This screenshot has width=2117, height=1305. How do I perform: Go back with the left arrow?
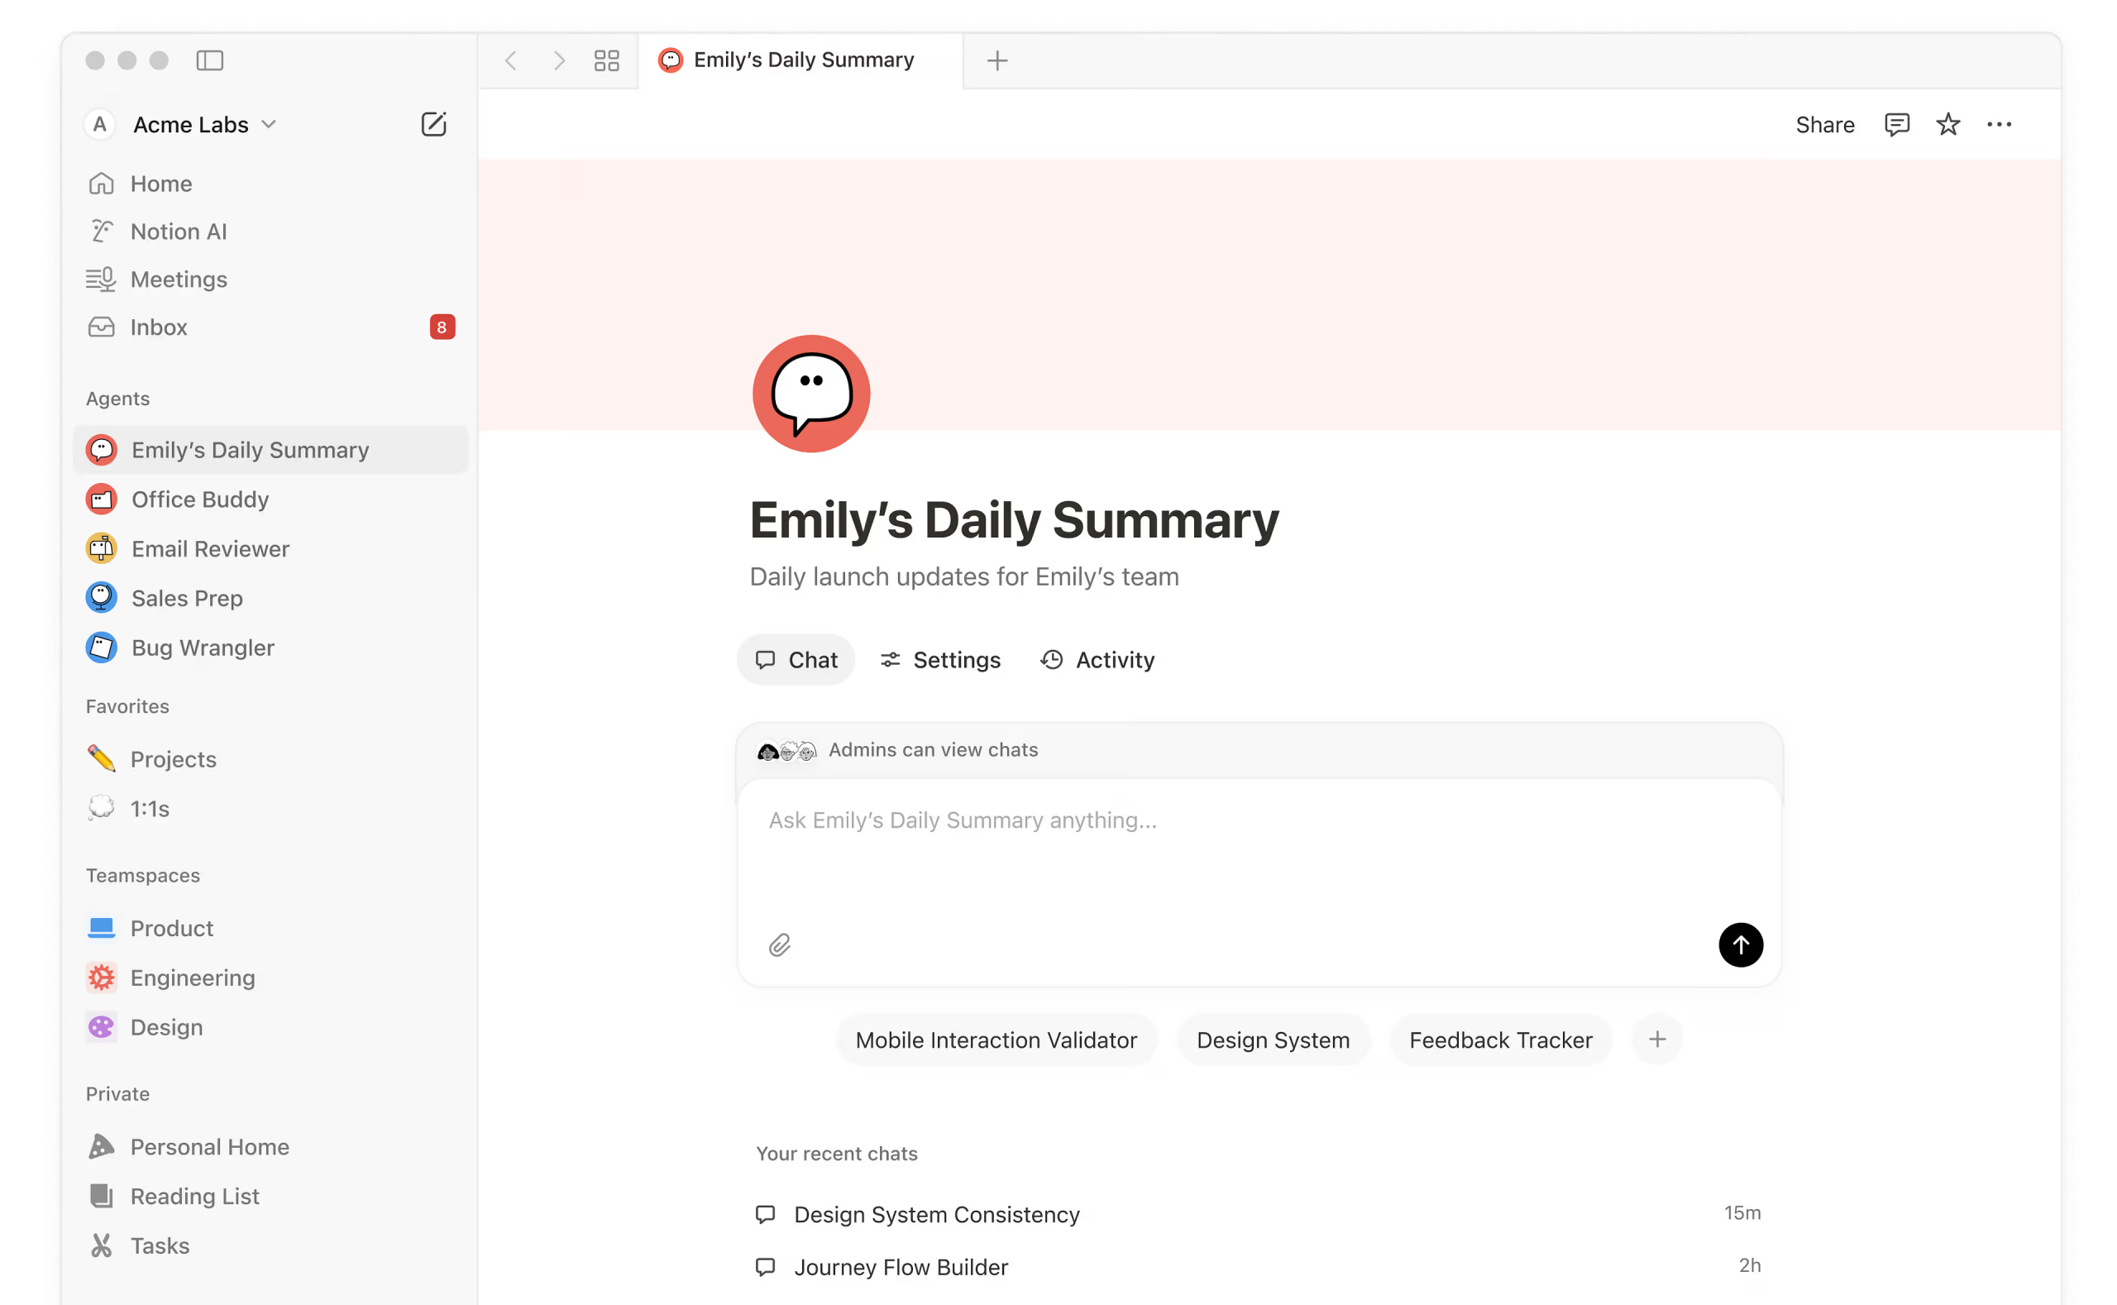point(511,60)
